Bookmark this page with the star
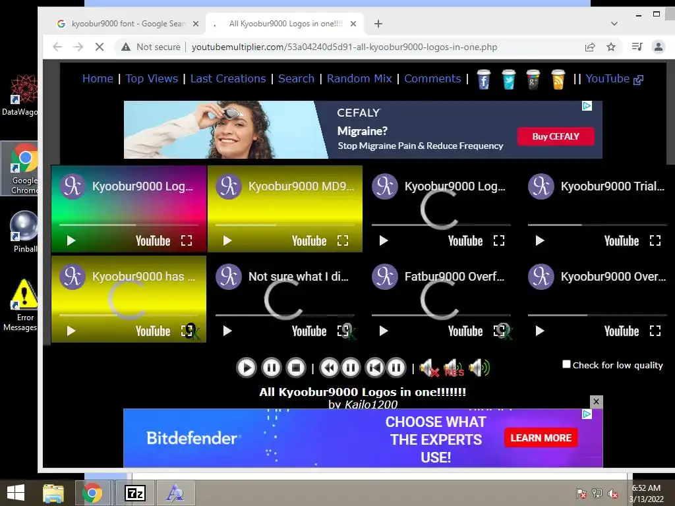Image resolution: width=675 pixels, height=506 pixels. pos(611,47)
